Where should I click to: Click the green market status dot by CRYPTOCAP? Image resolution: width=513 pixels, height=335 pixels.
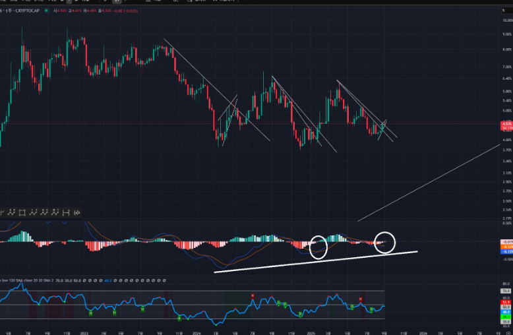[46, 11]
